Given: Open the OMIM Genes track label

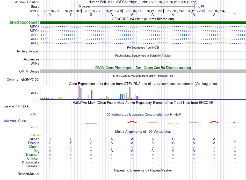Looking at the screenshot, I should click(x=29, y=71).
